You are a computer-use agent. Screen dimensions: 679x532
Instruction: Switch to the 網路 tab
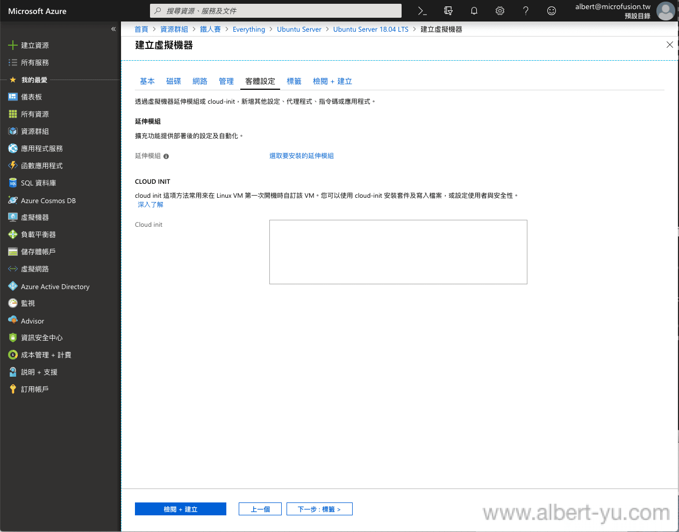[x=200, y=81]
